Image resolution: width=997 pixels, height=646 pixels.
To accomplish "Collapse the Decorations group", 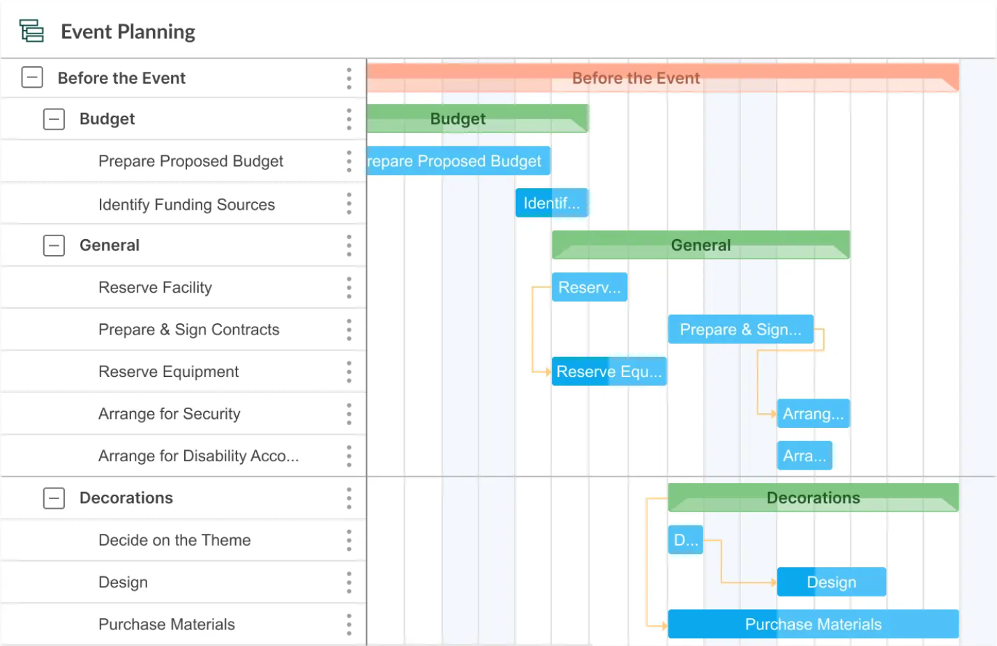I will 54,498.
